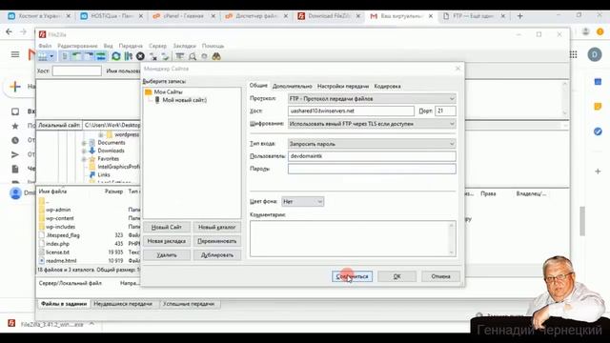Image resolution: width=610 pixels, height=343 pixels.
Task: Click Соединиться button
Action: [x=352, y=276]
